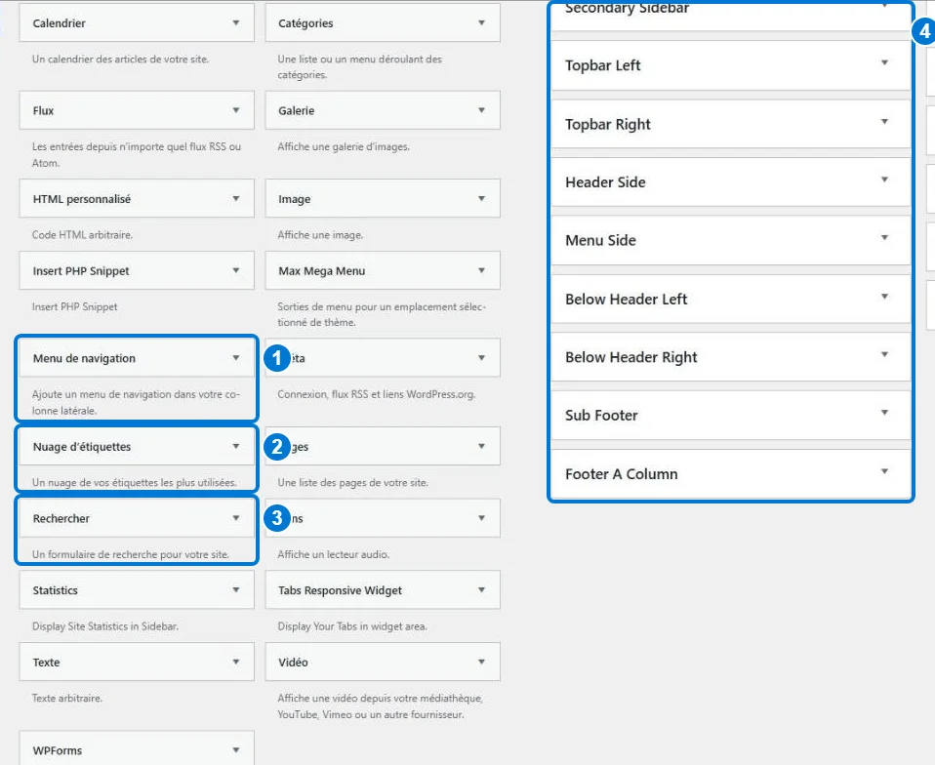The width and height of the screenshot is (935, 765).
Task: Click the Tabs Responsive Widget title
Action: [x=340, y=590]
